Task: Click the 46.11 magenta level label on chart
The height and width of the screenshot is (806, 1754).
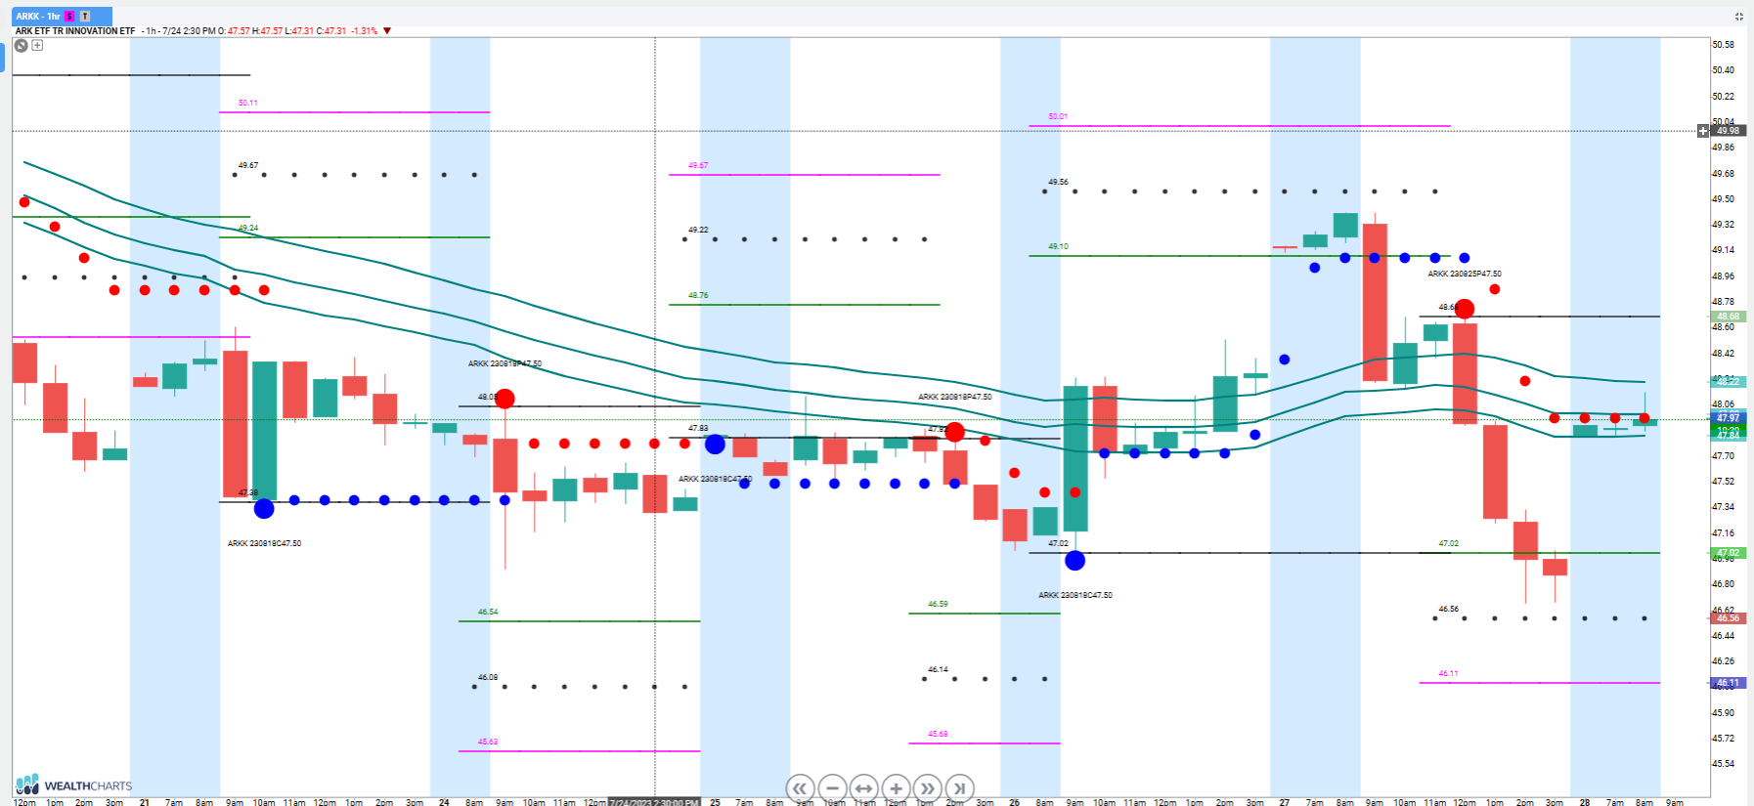Action: tap(1448, 673)
